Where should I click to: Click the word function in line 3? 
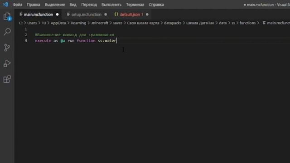(86, 40)
